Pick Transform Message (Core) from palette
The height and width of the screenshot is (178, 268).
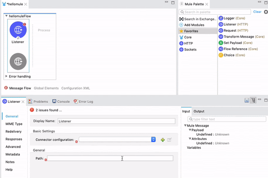[x=242, y=37]
